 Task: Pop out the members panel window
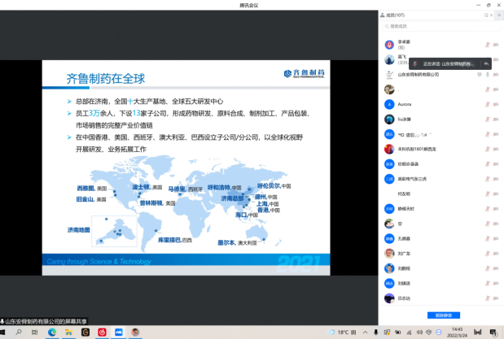(x=486, y=15)
